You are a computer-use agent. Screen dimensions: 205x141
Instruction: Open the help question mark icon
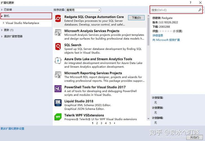pos(191,3)
